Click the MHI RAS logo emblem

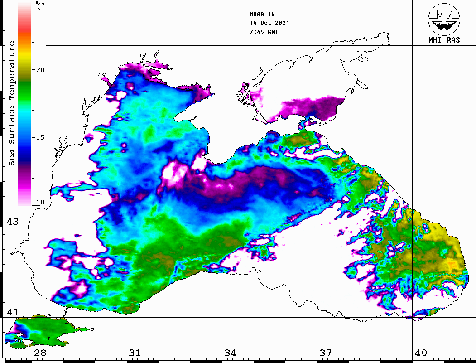[x=444, y=19]
